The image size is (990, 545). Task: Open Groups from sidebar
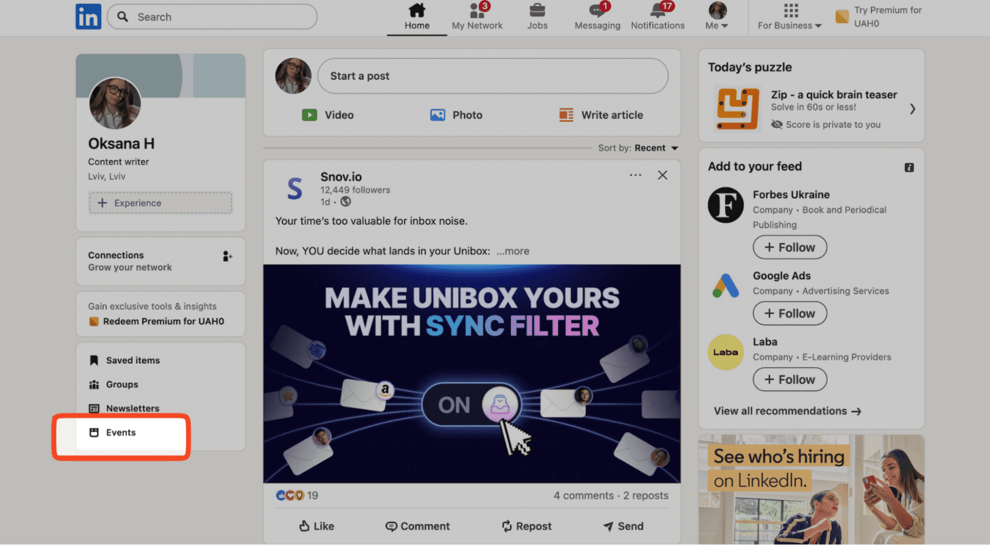point(114,384)
